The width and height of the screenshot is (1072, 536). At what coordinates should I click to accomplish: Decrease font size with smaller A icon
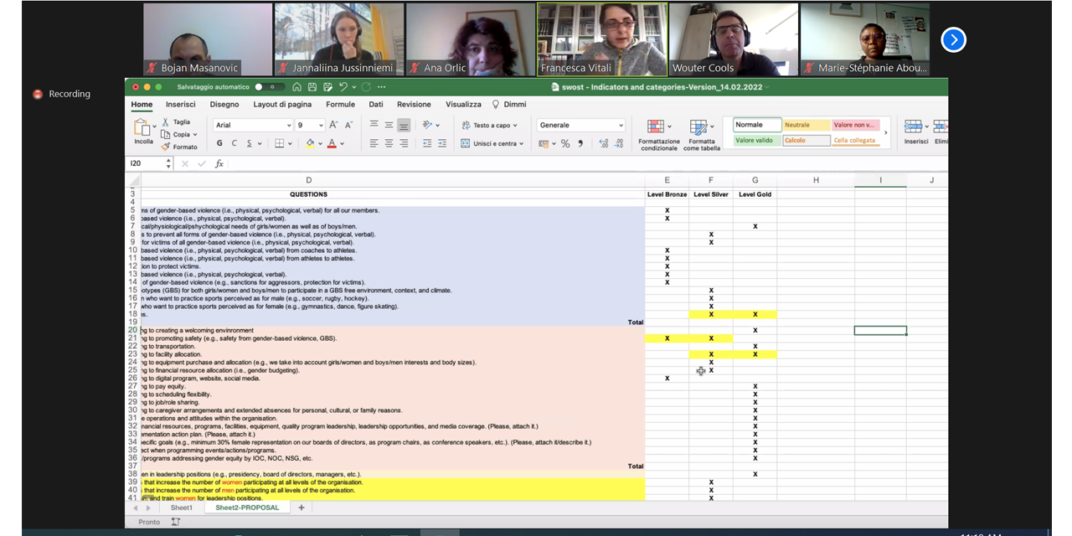tap(349, 125)
